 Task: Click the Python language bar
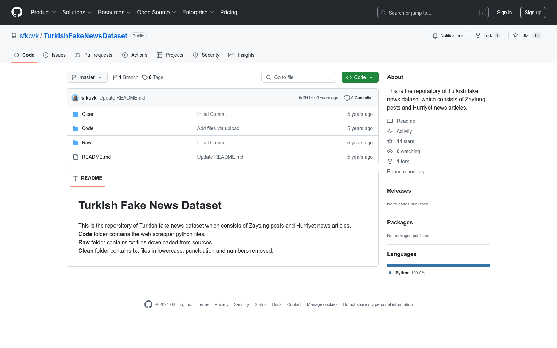pos(439,266)
